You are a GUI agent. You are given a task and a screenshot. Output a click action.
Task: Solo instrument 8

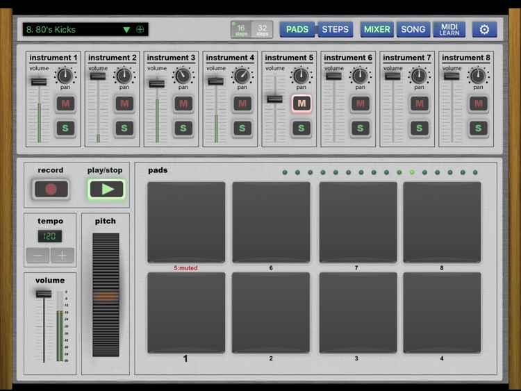(x=478, y=128)
